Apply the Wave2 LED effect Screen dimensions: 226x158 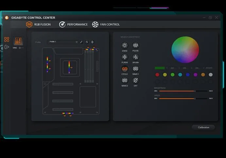click(125, 80)
